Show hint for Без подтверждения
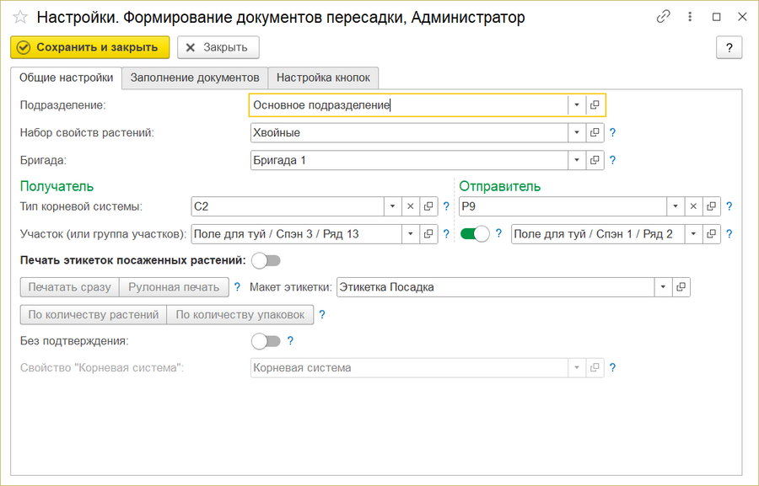The image size is (759, 486). coord(290,341)
